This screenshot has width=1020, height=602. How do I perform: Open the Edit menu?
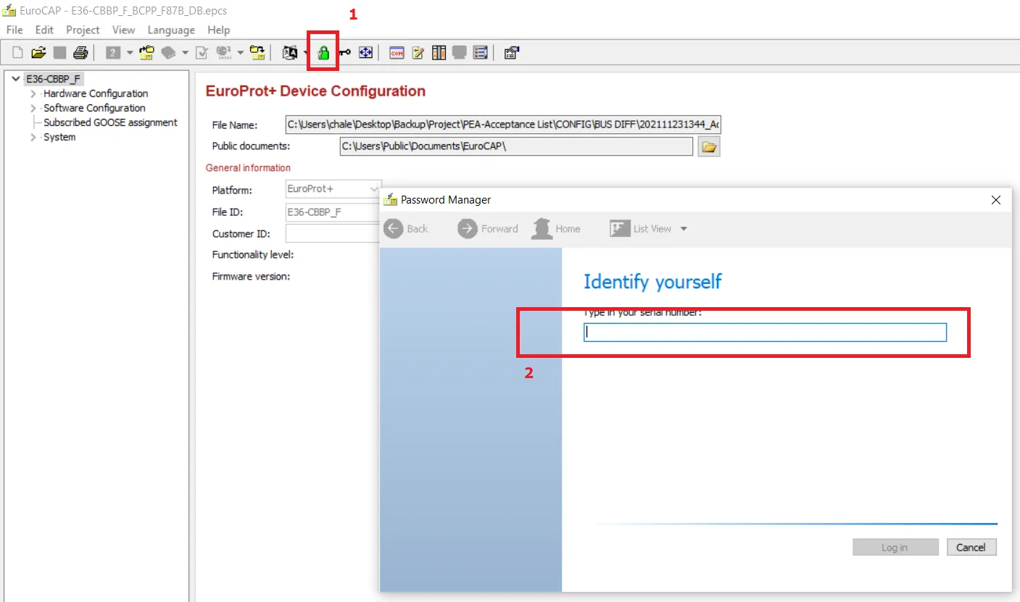[45, 30]
